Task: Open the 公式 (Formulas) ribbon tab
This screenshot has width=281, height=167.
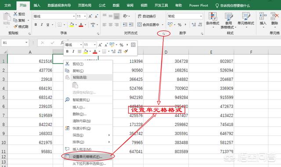Action: tap(102, 5)
